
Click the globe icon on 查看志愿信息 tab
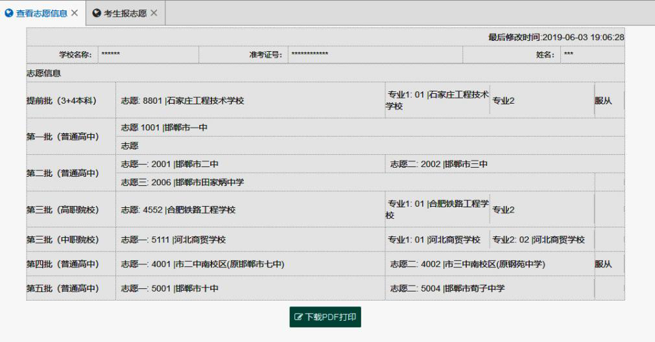10,14
